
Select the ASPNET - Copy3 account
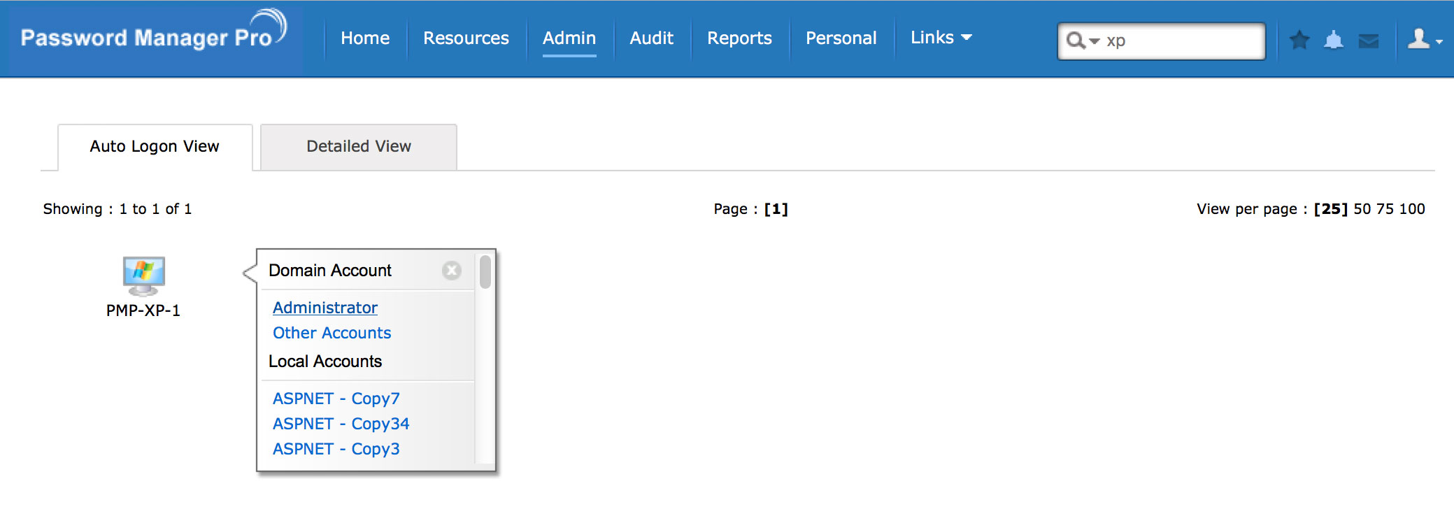tap(336, 449)
